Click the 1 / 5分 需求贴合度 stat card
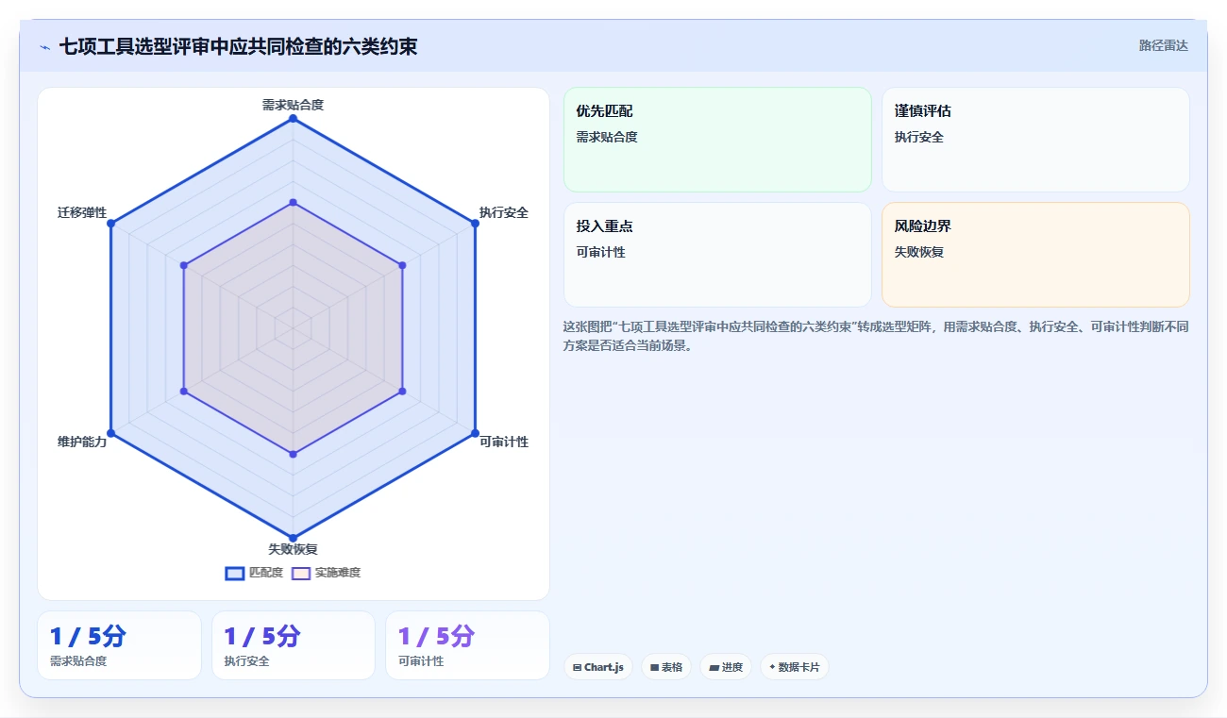The height and width of the screenshot is (718, 1227). click(x=119, y=645)
